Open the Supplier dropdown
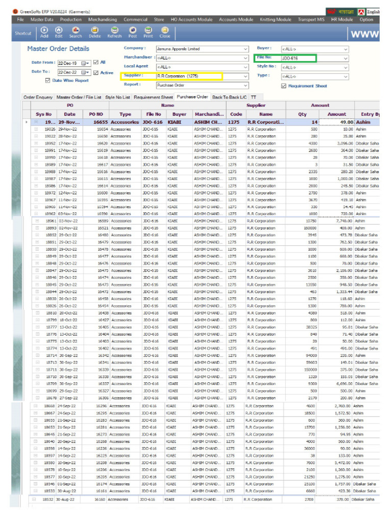 click(x=246, y=76)
